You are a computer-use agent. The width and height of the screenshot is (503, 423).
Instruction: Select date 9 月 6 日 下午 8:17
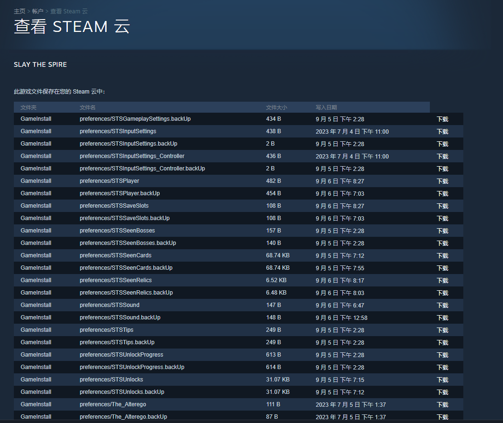340,281
